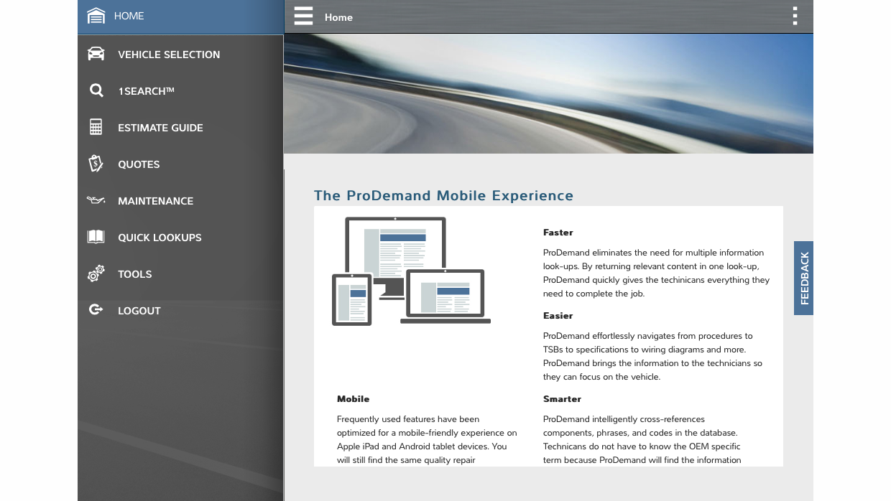891x501 pixels.
Task: Select the Home icon in the sidebar
Action: click(96, 15)
